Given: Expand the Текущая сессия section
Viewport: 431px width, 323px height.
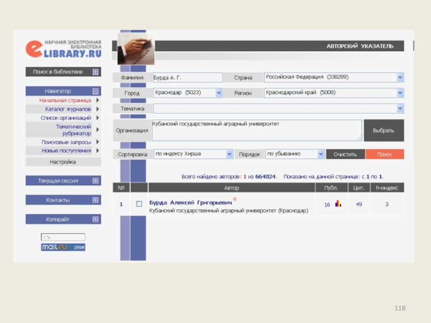Looking at the screenshot, I should [x=95, y=181].
